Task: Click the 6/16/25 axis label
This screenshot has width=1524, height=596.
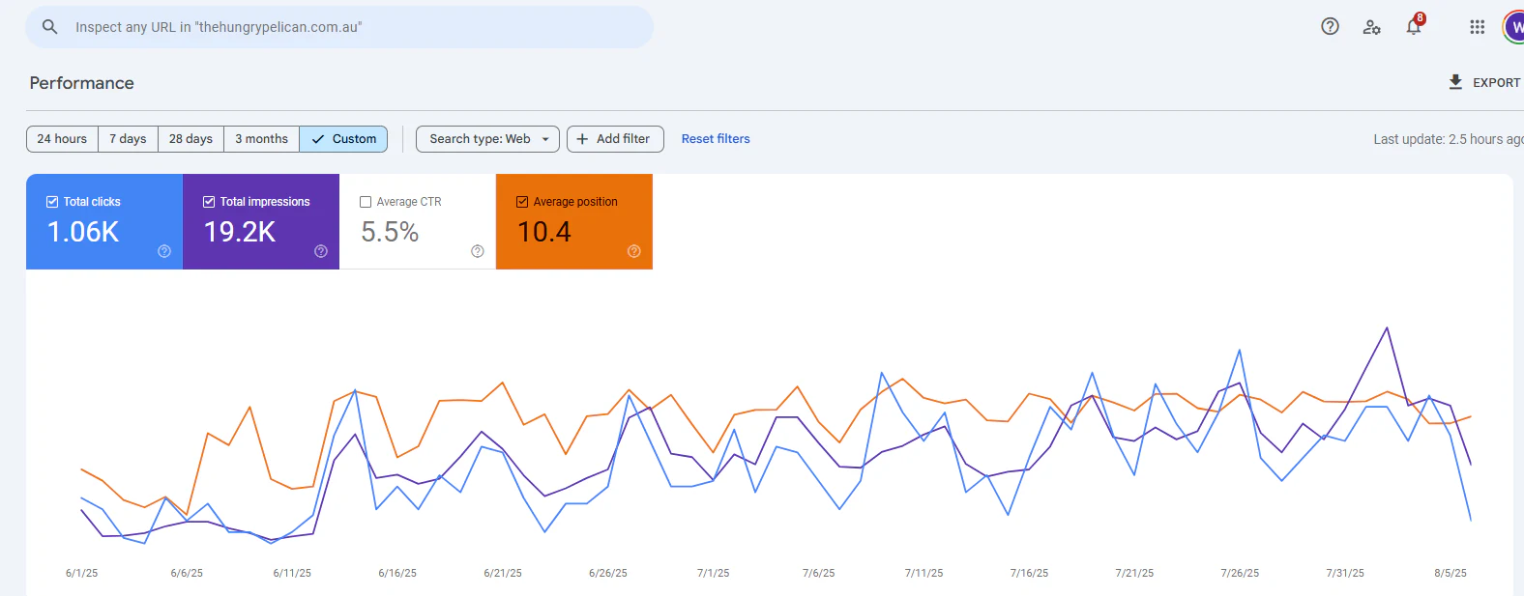Action: click(397, 573)
